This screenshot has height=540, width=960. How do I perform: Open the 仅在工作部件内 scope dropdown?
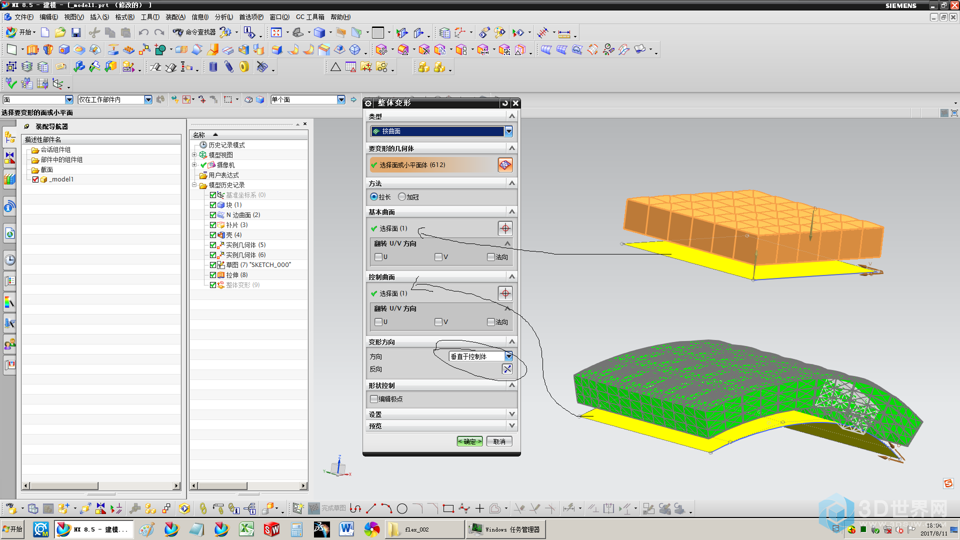click(148, 99)
